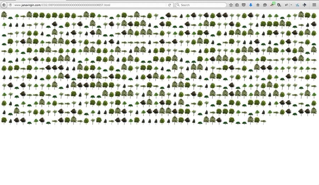The image size is (319, 185).
Task: Focus the janavirgin.com URL address field
Action: 90,5
